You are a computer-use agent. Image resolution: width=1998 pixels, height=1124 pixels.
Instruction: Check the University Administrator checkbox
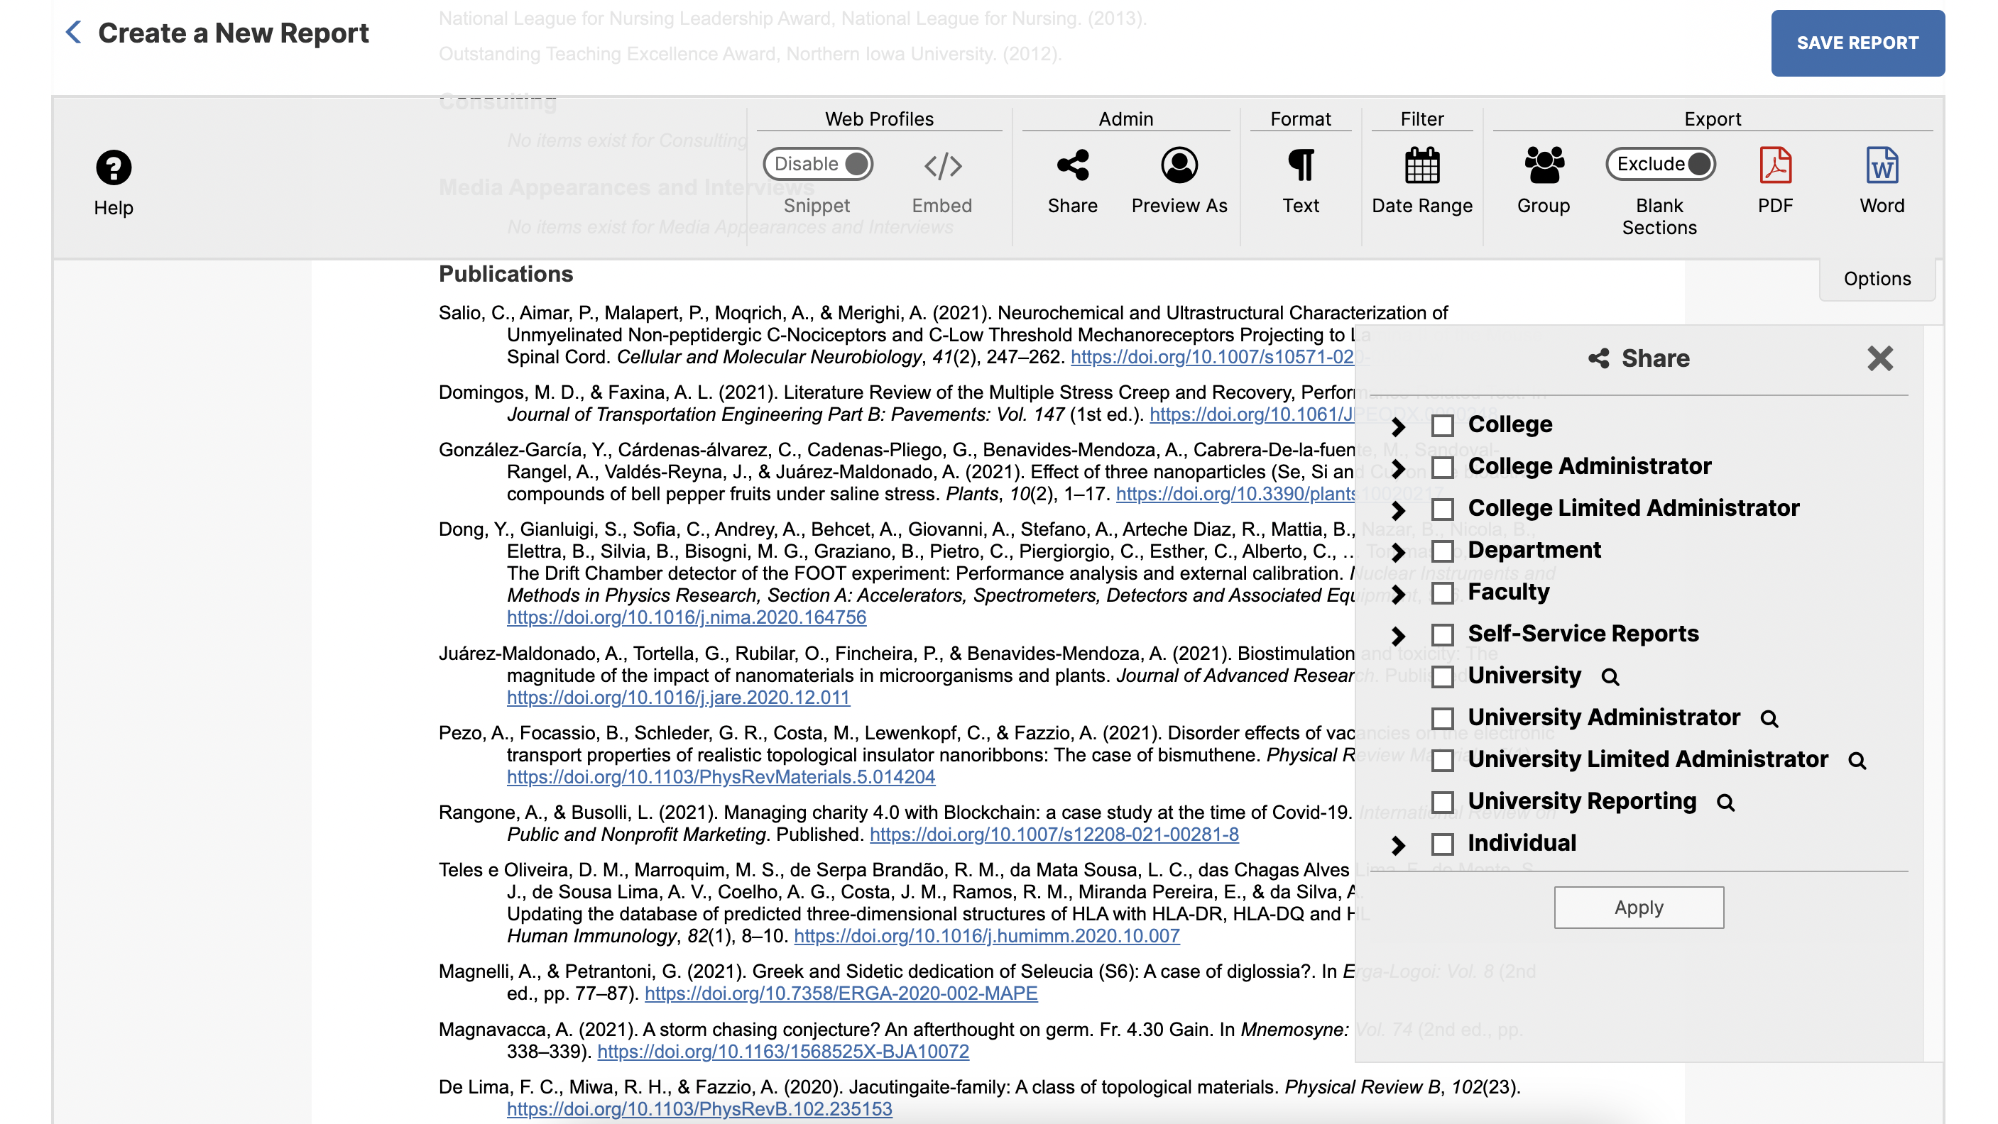point(1443,719)
